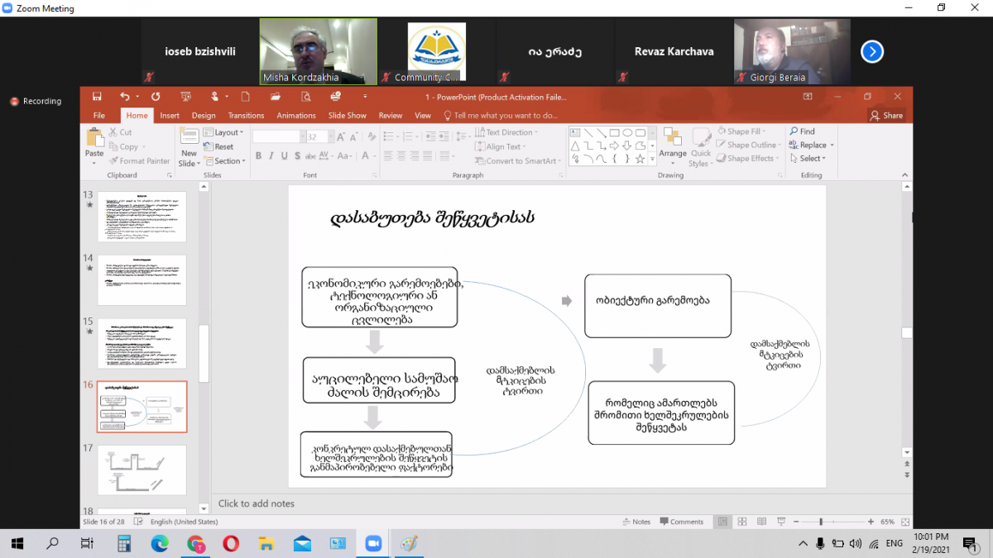Image resolution: width=993 pixels, height=558 pixels.
Task: Click the Share button
Action: coord(886,116)
